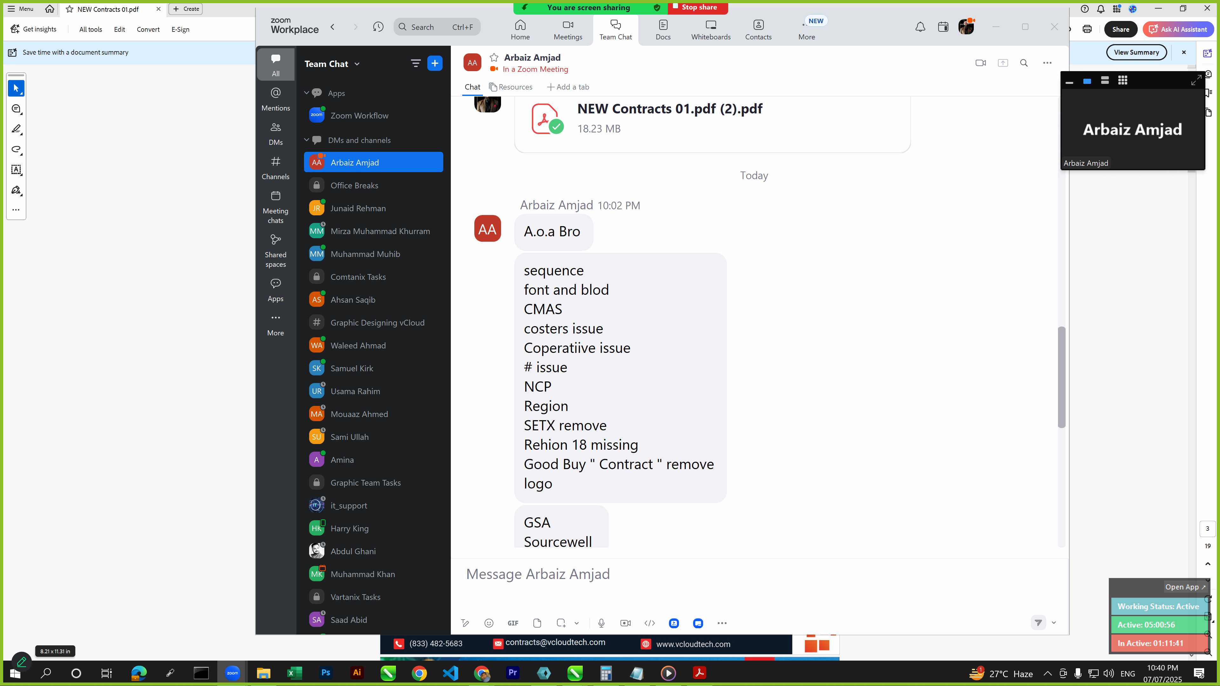The image size is (1220, 686).
Task: Switch video panel to gallery grid view
Action: 1122,80
